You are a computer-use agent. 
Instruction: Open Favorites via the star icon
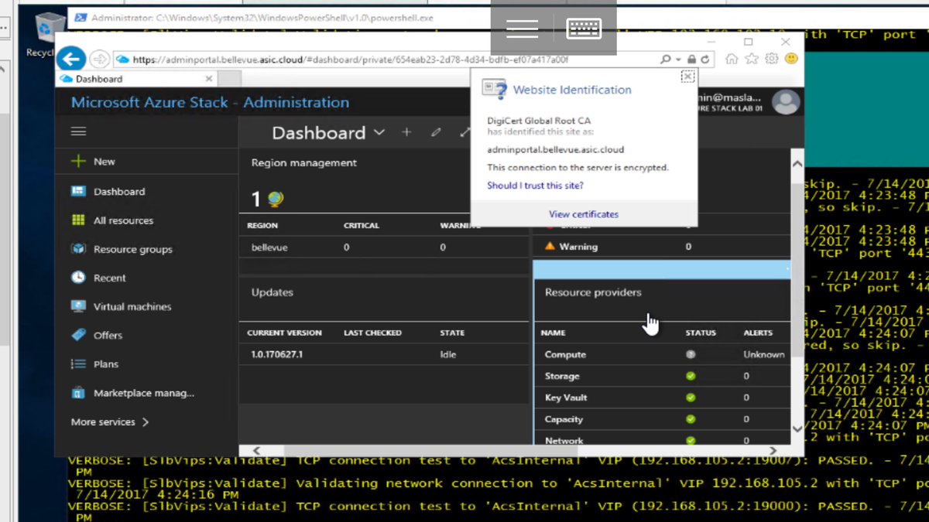pos(752,59)
